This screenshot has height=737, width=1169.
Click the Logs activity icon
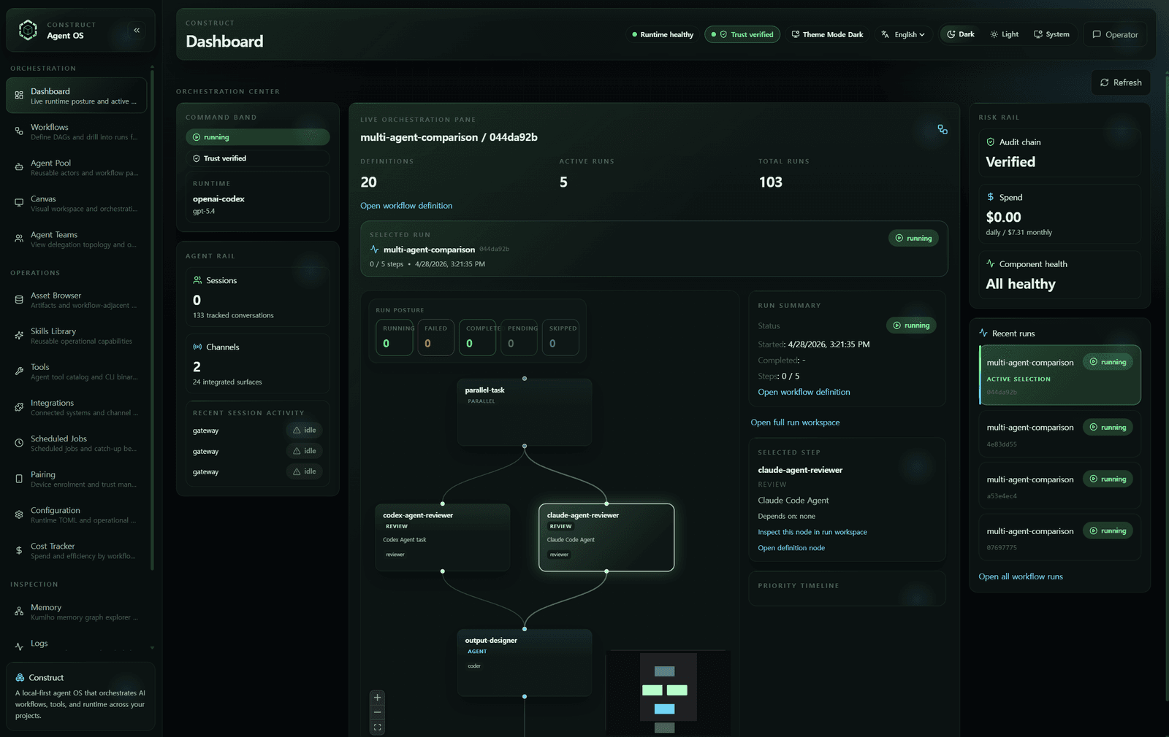click(19, 647)
